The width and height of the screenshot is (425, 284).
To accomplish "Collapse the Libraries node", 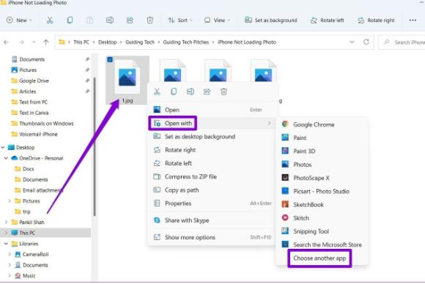I will [x=6, y=244].
